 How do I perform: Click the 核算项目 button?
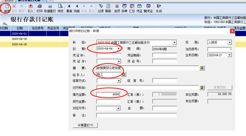[220, 88]
